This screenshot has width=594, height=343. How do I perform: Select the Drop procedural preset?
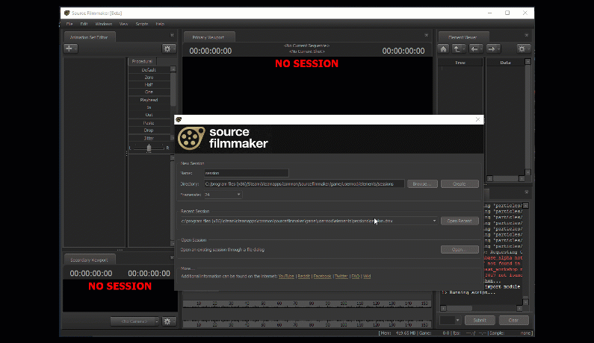pos(149,130)
